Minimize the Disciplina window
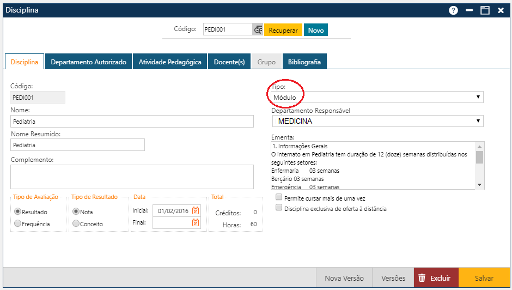This screenshot has height=290, width=512. [x=469, y=10]
